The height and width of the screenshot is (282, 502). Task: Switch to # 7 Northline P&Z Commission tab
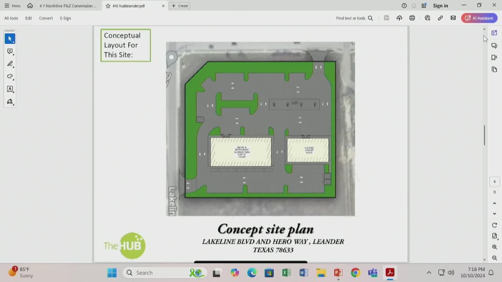(x=68, y=6)
